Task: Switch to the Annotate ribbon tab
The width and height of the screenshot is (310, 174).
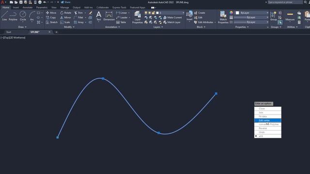Action: [28, 8]
